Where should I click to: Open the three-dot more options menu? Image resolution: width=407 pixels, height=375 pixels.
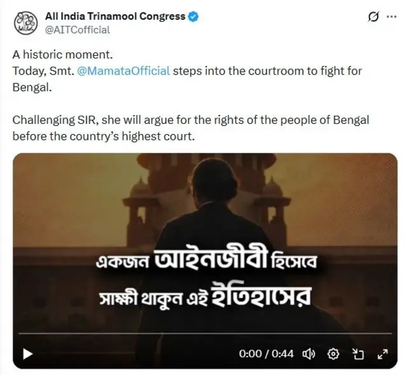(392, 17)
